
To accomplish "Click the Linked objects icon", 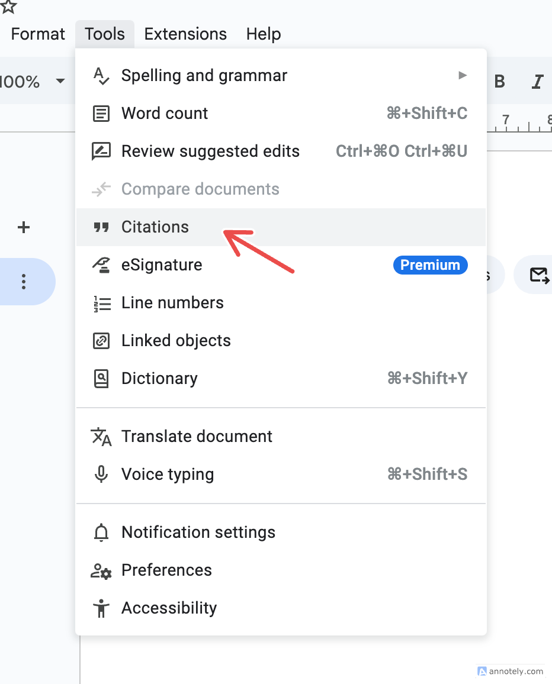I will (101, 341).
